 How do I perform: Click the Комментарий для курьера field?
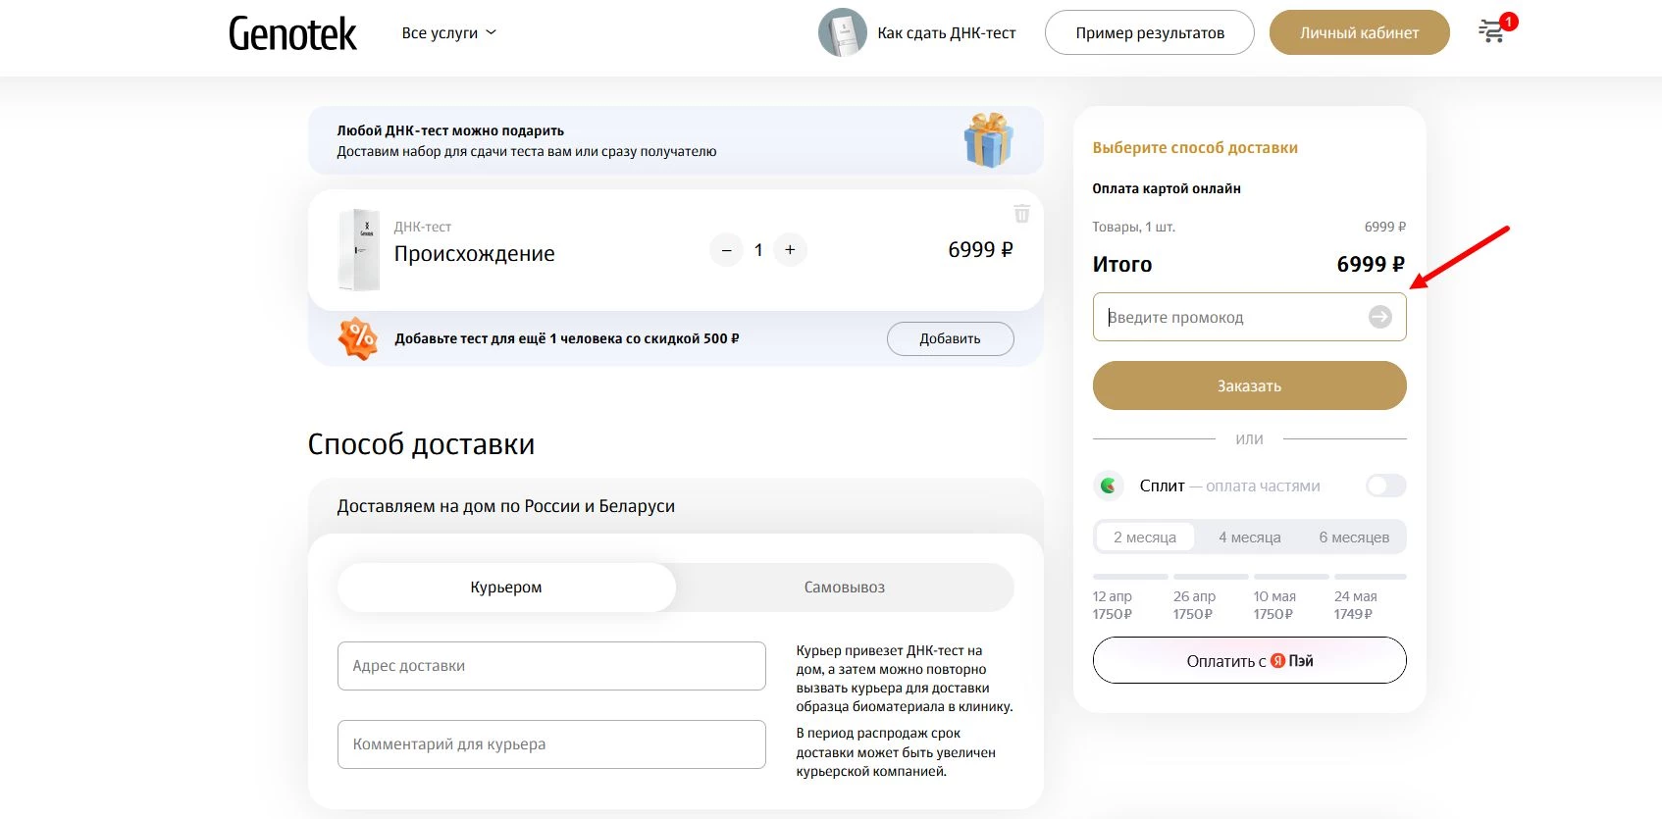click(x=551, y=744)
